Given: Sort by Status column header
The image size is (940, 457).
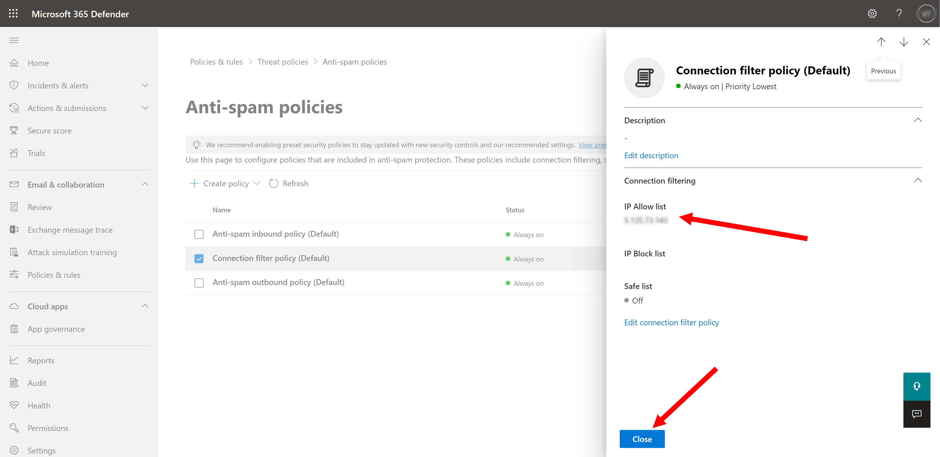Looking at the screenshot, I should (515, 210).
